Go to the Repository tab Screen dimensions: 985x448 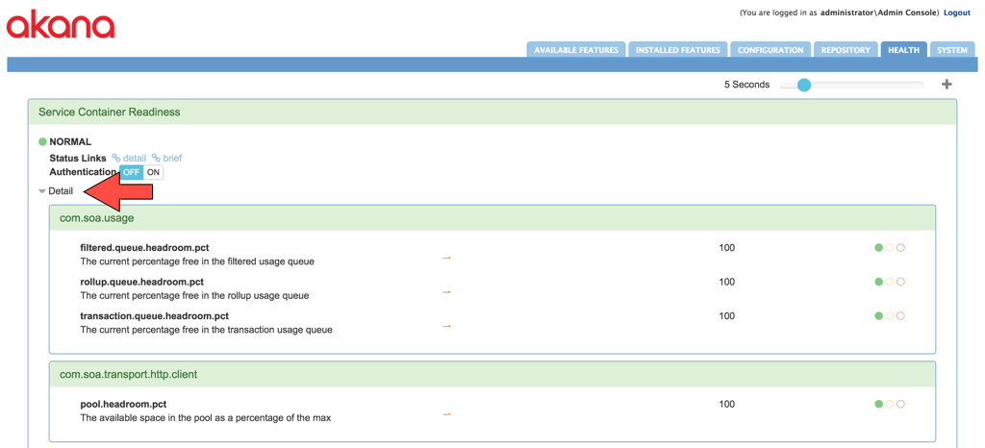coord(846,50)
